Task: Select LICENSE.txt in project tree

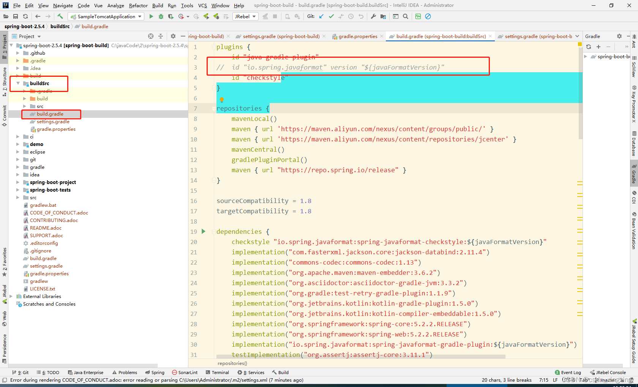Action: (43, 289)
